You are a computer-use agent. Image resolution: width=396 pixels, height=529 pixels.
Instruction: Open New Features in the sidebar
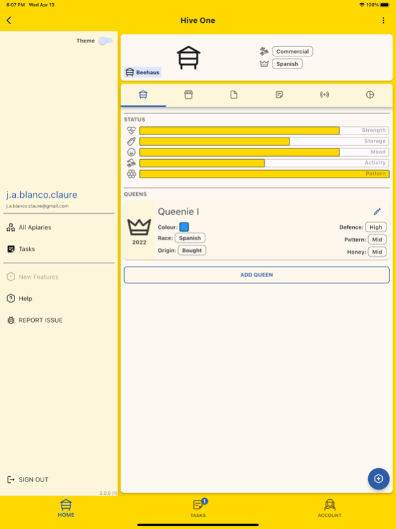pyautogui.click(x=59, y=277)
